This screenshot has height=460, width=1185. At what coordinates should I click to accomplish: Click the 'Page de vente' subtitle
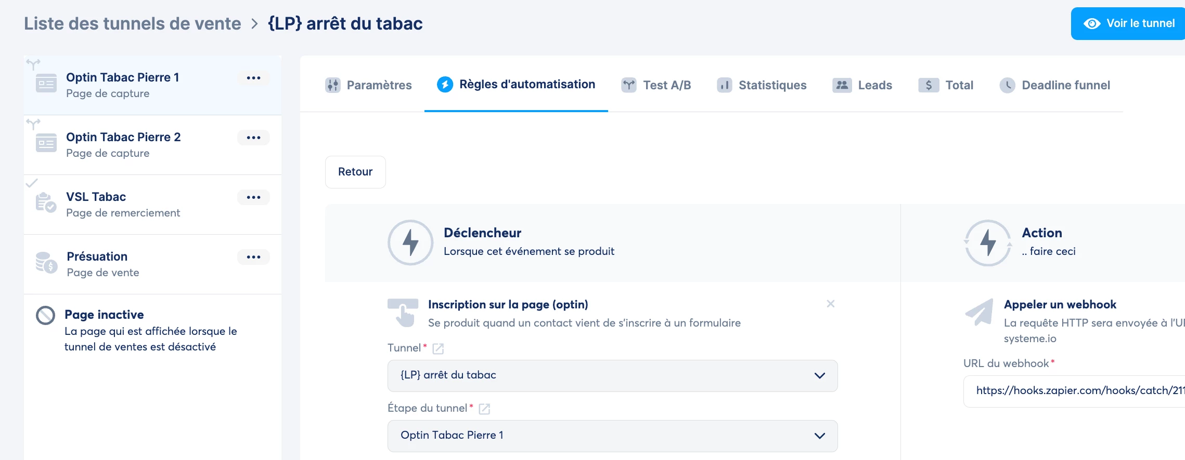tap(102, 273)
